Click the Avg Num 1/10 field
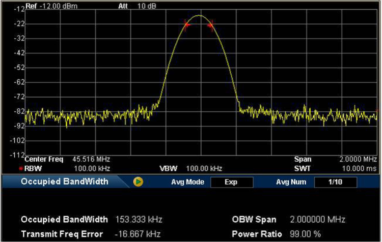This screenshot has height=242, width=382. [335, 181]
